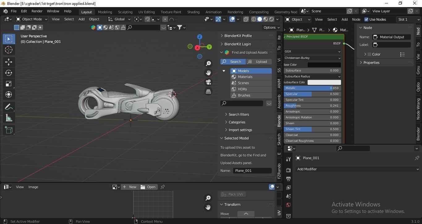The image size is (422, 224).
Task: Open the Render menu
Action: click(37, 11)
